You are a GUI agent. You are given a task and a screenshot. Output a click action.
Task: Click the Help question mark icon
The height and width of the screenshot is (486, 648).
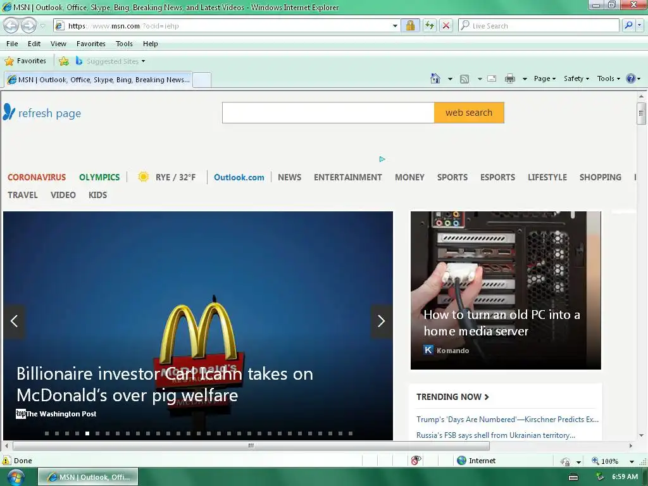point(631,78)
